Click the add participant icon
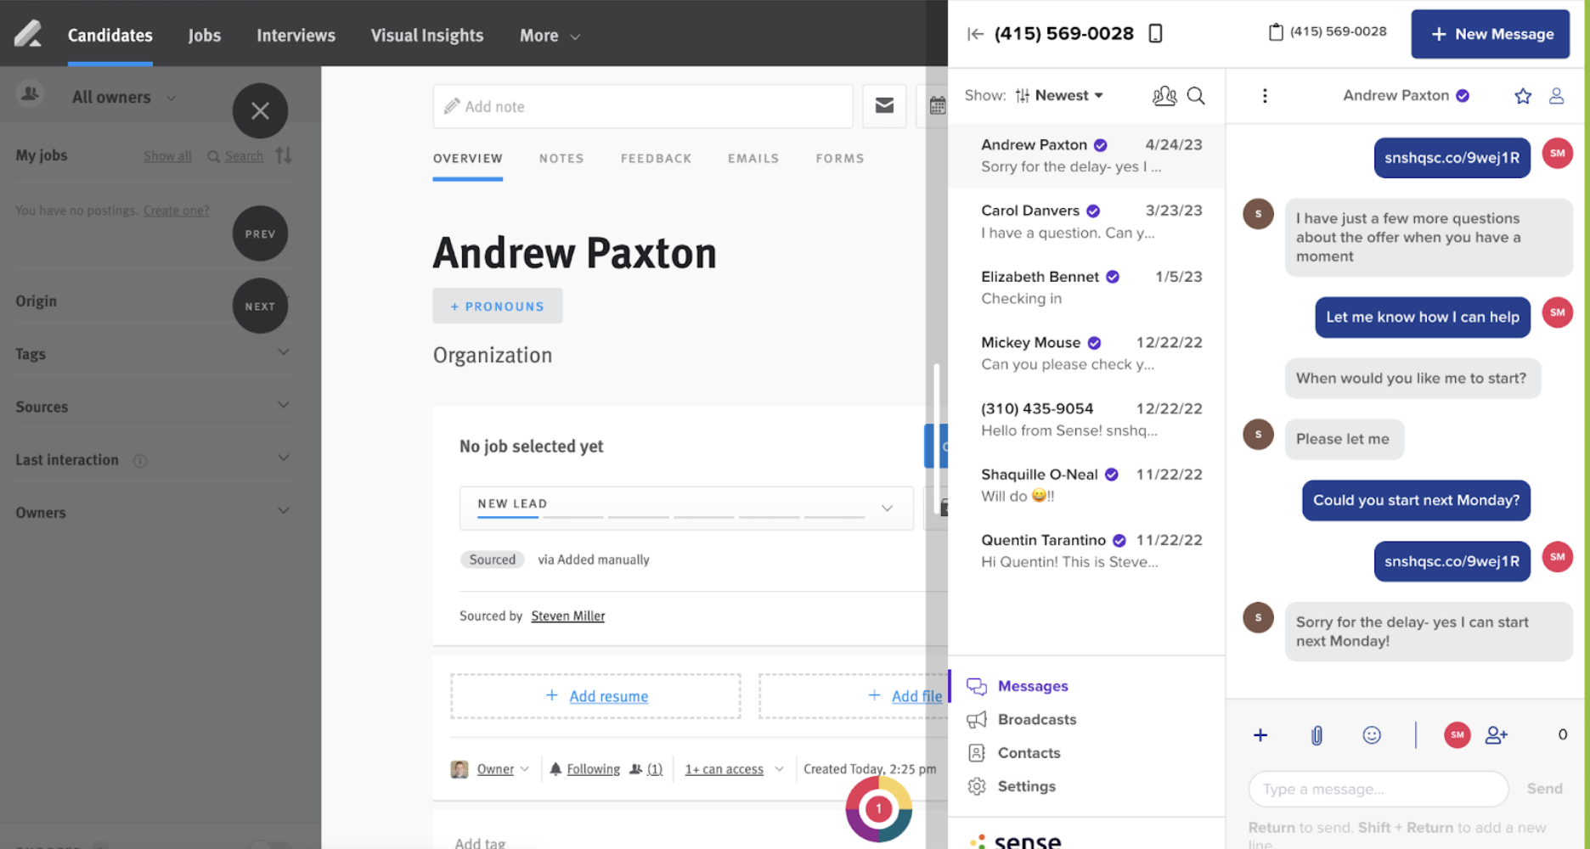This screenshot has height=849, width=1590. (1497, 735)
